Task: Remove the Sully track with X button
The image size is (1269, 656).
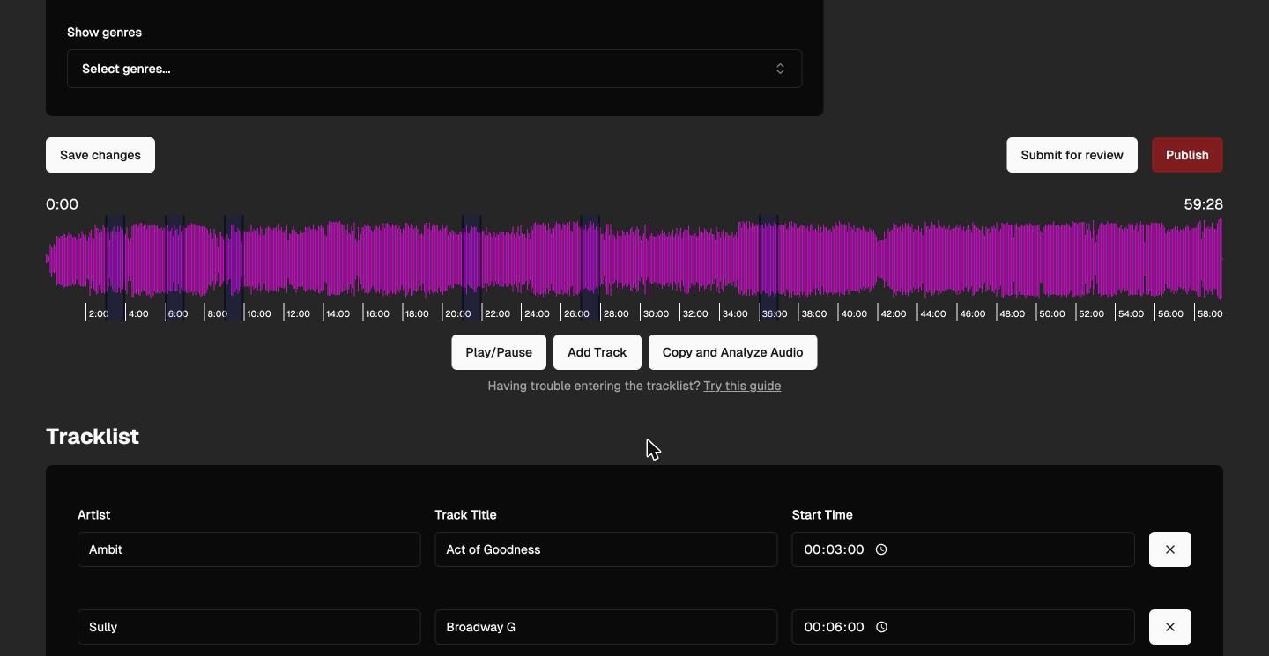Action: 1170,627
